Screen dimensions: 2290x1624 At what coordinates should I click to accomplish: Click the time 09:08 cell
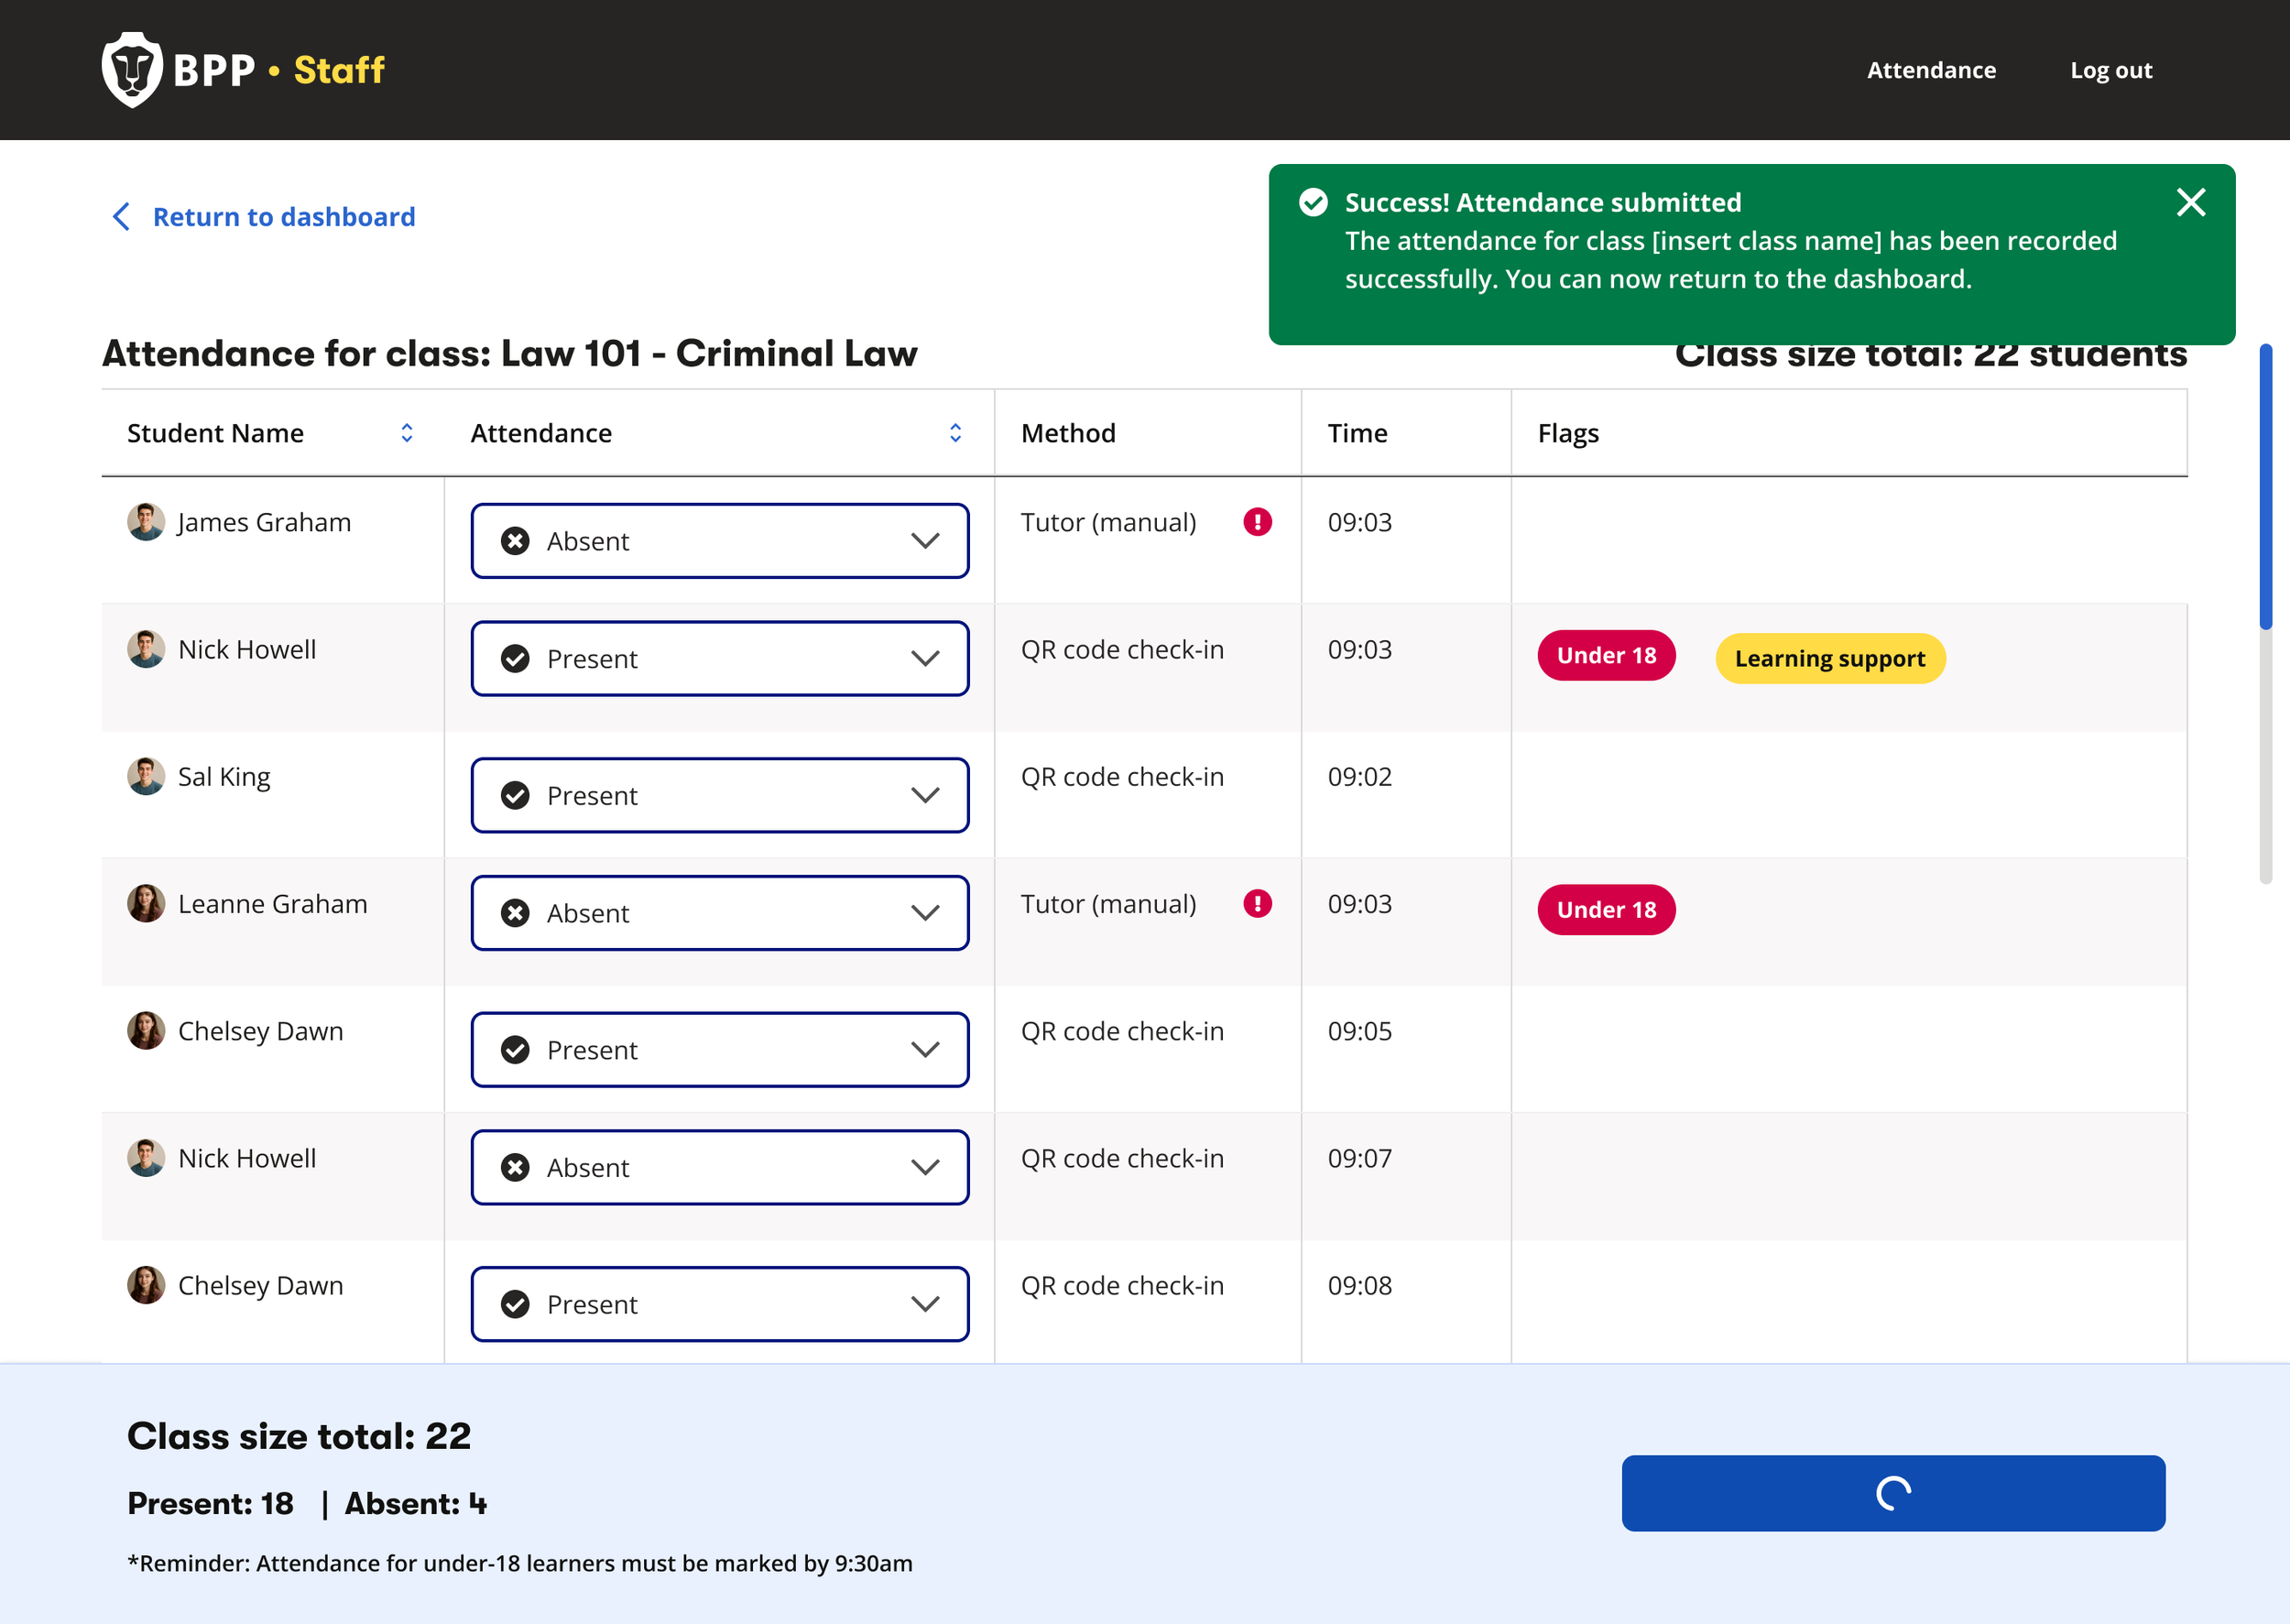click(1360, 1285)
